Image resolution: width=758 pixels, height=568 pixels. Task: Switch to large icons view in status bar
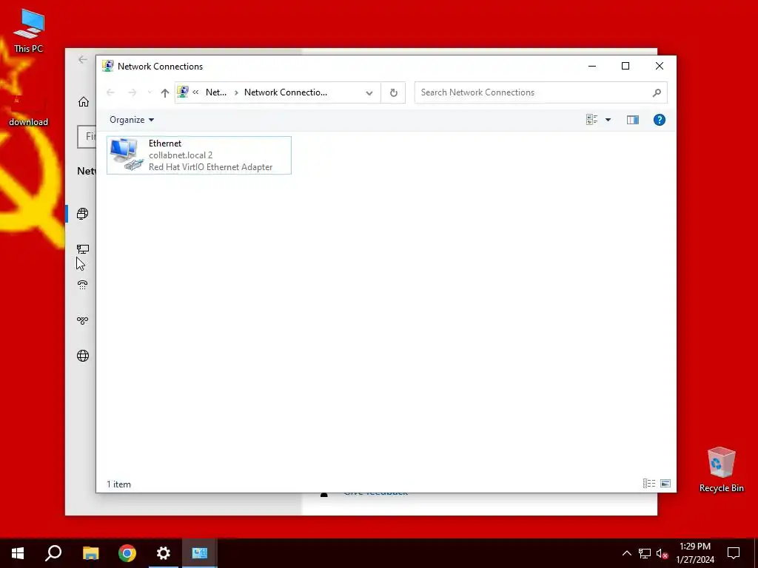(665, 484)
